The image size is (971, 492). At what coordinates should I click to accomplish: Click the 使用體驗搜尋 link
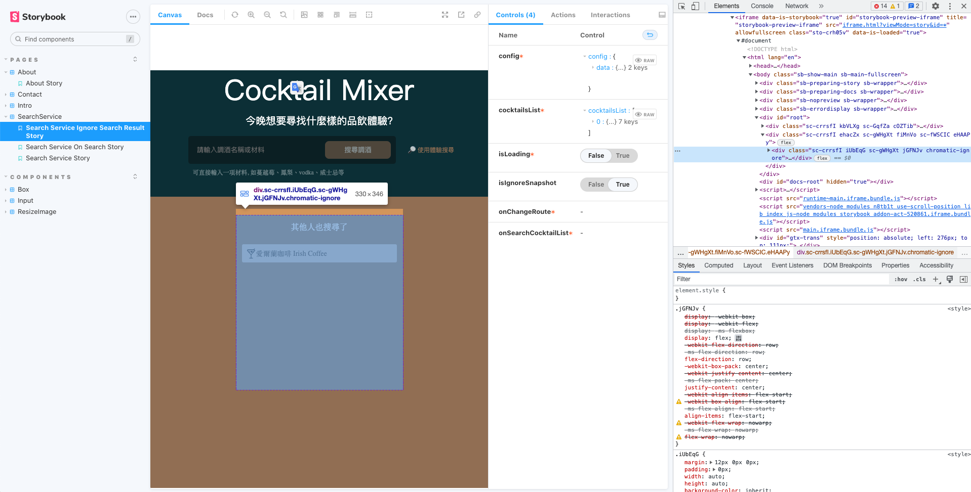[x=431, y=150]
